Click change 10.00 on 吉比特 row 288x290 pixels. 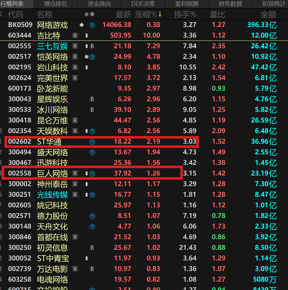(x=152, y=35)
